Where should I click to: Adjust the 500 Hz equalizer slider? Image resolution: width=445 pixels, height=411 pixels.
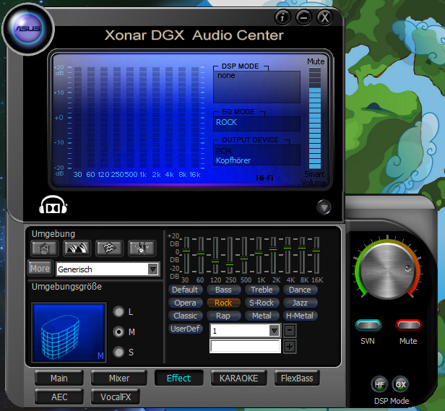point(244,259)
